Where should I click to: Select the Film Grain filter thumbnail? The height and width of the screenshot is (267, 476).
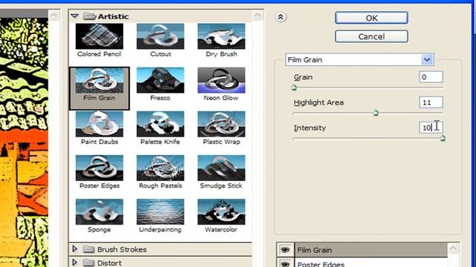point(99,80)
